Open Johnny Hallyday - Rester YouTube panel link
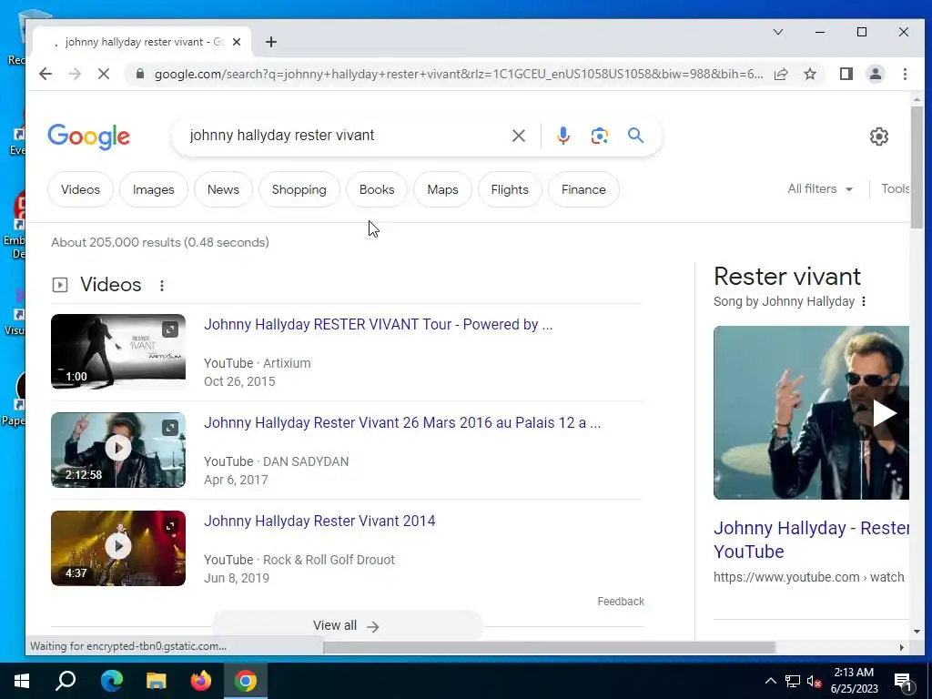 coord(811,539)
